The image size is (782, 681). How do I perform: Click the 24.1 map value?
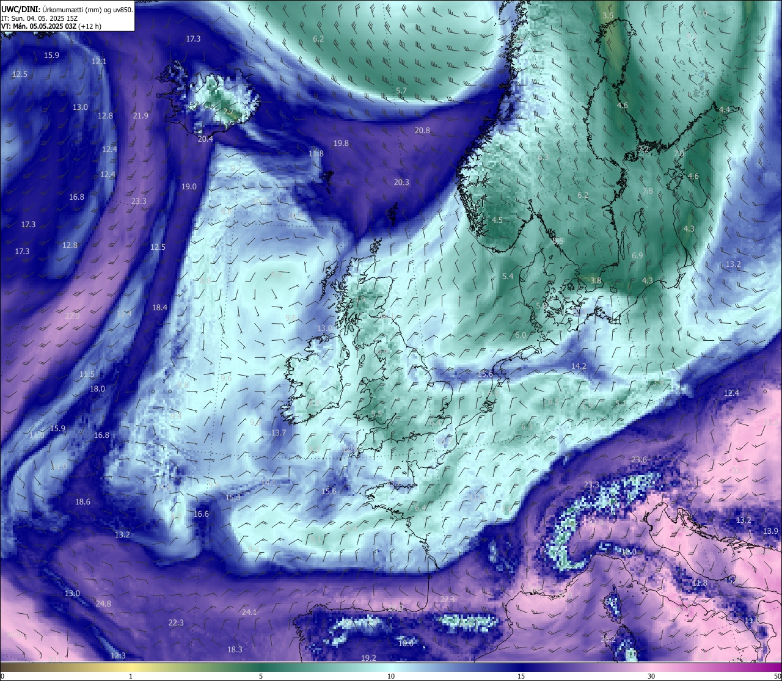tap(249, 613)
